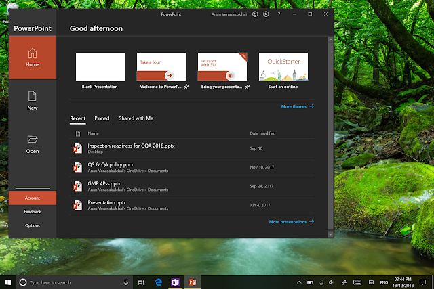Open OneNote from taskbar
The image size is (434, 289).
point(175,282)
